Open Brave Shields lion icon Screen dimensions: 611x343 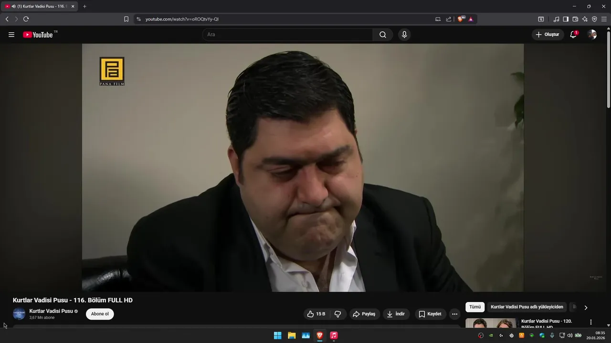[x=461, y=19]
